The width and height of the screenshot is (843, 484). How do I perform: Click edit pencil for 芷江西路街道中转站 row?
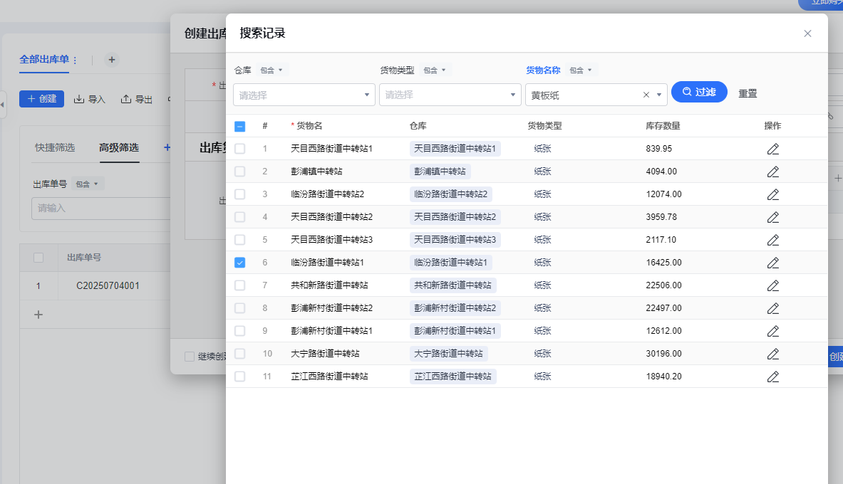(772, 377)
